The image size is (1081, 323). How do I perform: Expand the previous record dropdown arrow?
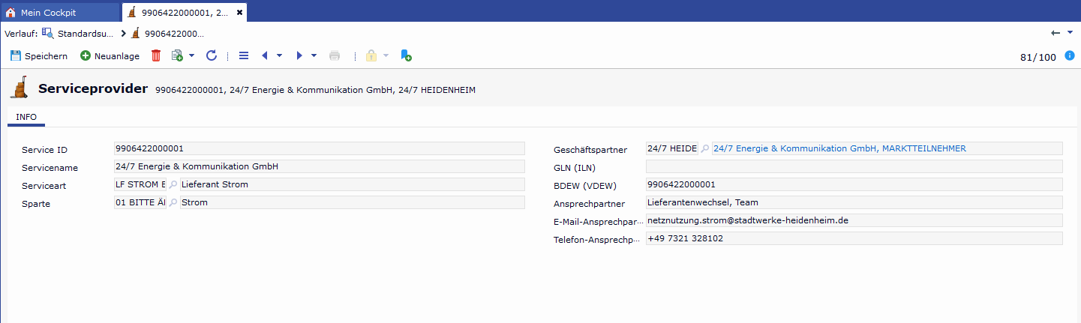point(279,55)
